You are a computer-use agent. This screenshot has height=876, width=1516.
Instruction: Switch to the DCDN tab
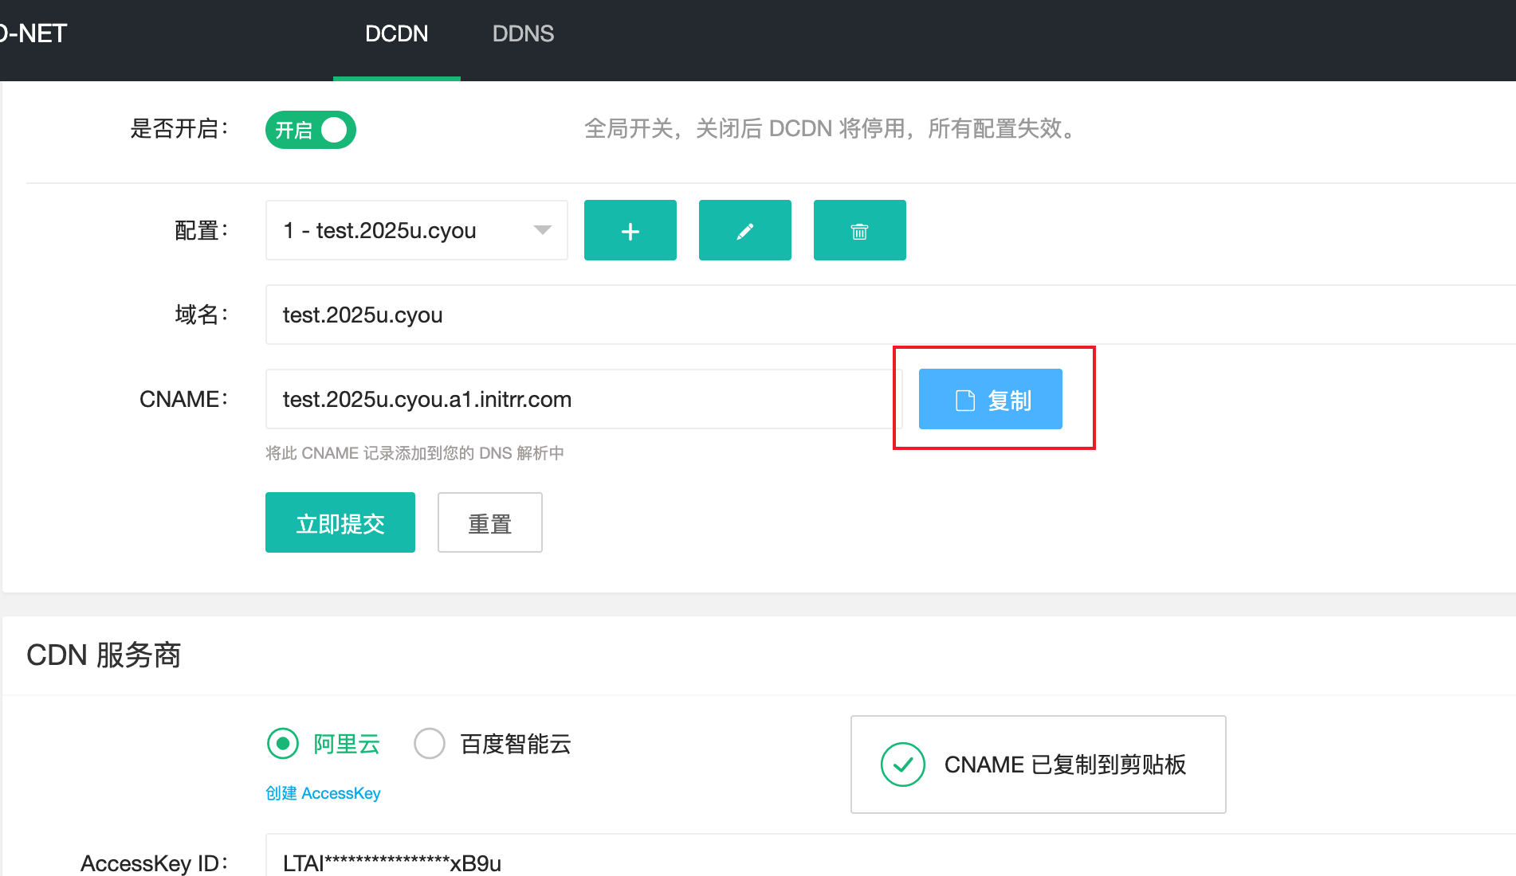click(x=396, y=33)
